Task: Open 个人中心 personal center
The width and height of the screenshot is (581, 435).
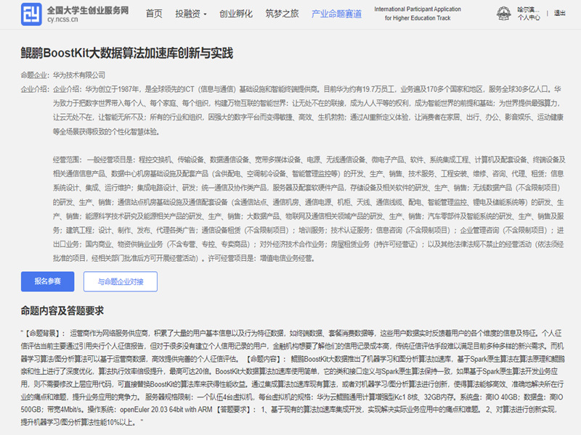Action: click(528, 18)
